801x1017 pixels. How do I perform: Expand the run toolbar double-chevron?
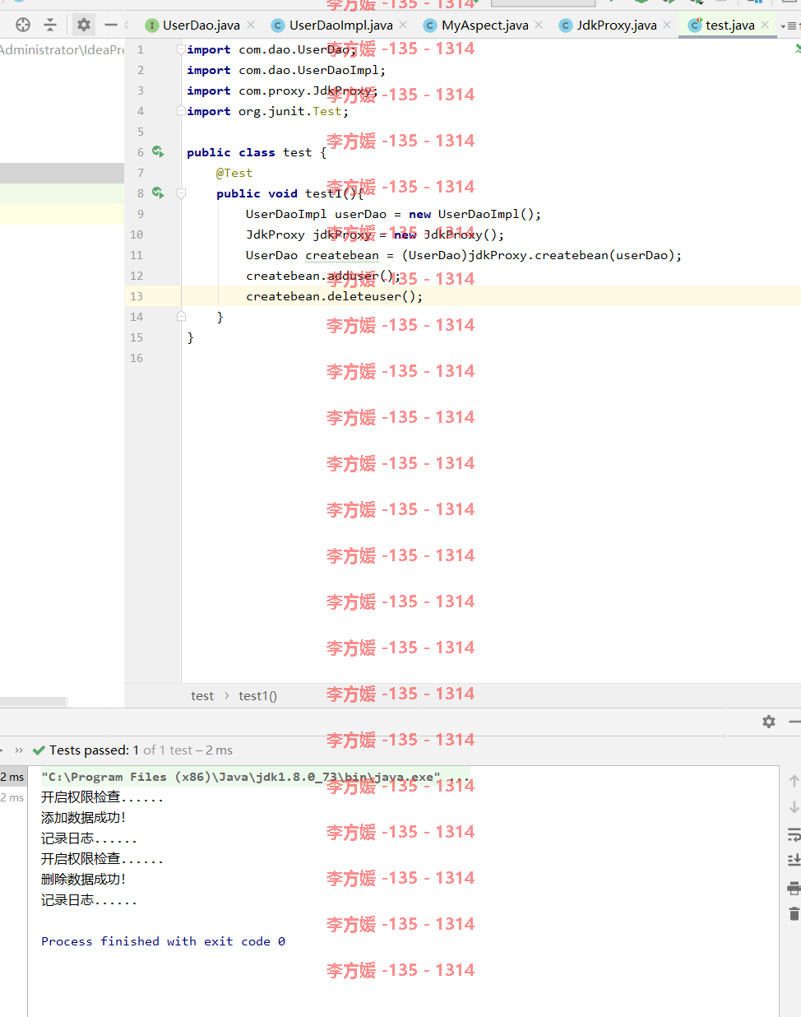pyautogui.click(x=19, y=750)
